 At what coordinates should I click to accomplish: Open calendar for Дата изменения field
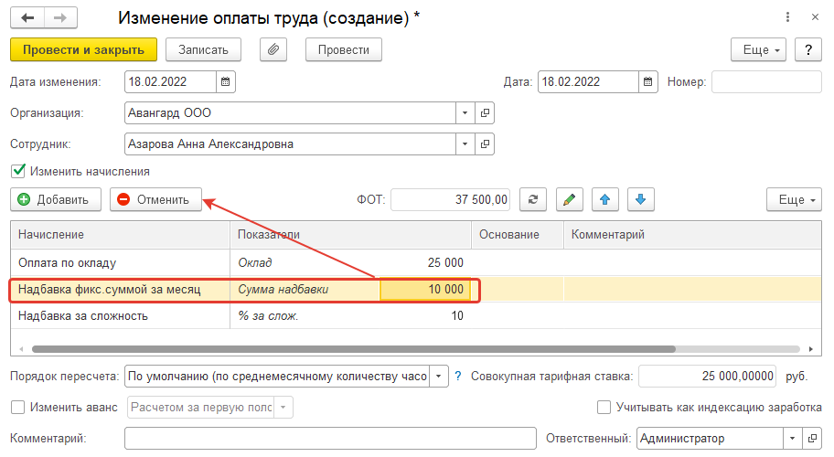point(226,82)
